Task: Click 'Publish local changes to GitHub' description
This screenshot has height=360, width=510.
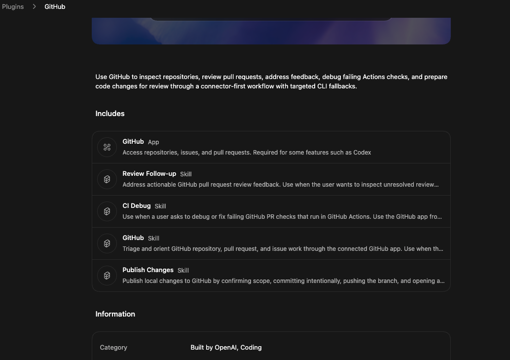Action: (283, 281)
